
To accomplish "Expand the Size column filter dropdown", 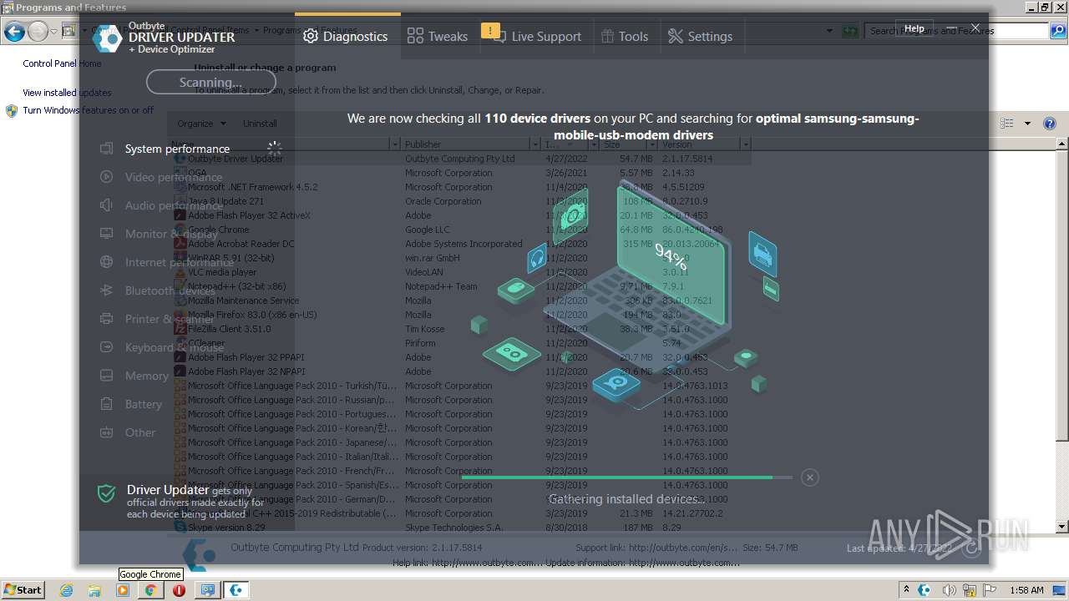I will [652, 144].
